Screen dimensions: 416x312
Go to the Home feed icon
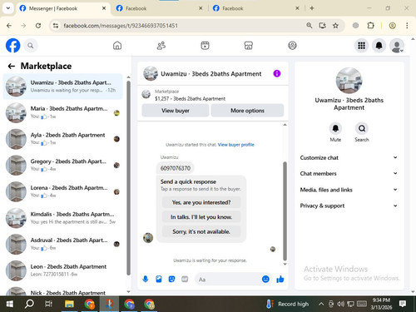(117, 46)
